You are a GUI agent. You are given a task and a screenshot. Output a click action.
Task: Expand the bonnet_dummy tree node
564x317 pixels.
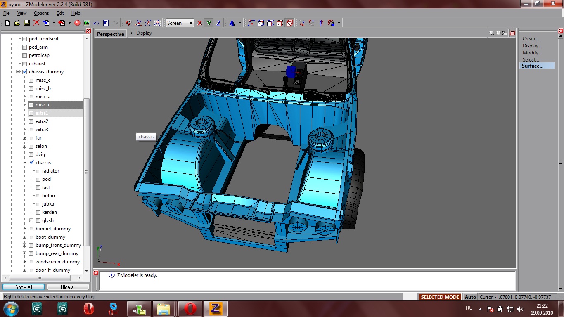point(25,229)
